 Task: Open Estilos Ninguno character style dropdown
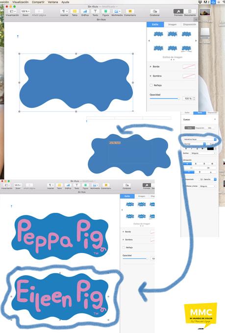[x=203, y=153]
